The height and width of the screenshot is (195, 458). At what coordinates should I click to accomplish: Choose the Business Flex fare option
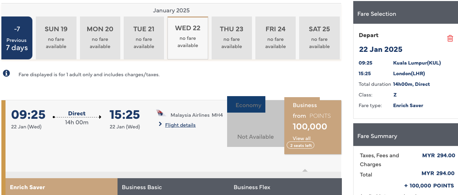pyautogui.click(x=286, y=187)
